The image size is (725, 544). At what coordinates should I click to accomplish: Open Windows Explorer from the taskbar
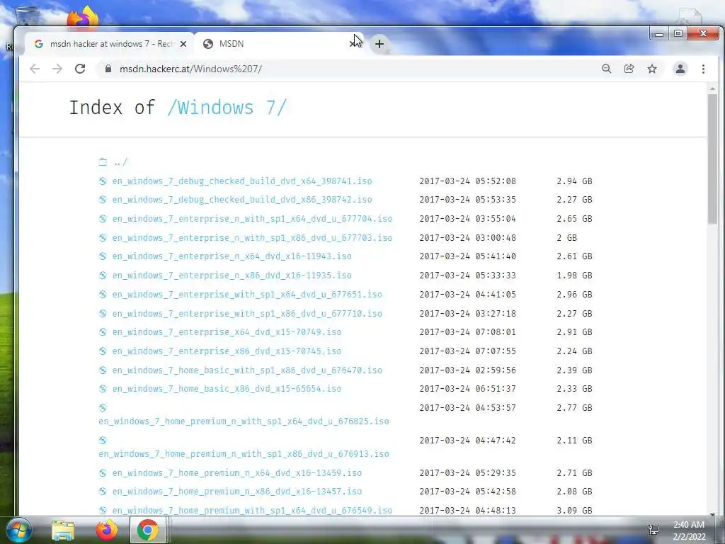click(x=63, y=530)
